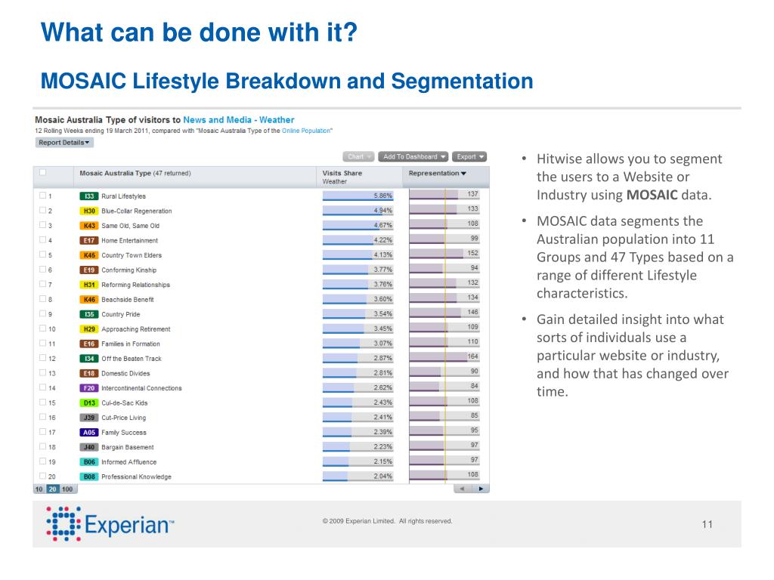Click the E17 Home Entertainment badge

(x=89, y=241)
